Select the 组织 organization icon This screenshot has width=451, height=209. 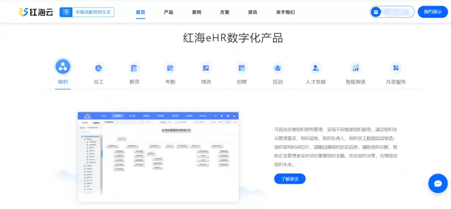[63, 67]
